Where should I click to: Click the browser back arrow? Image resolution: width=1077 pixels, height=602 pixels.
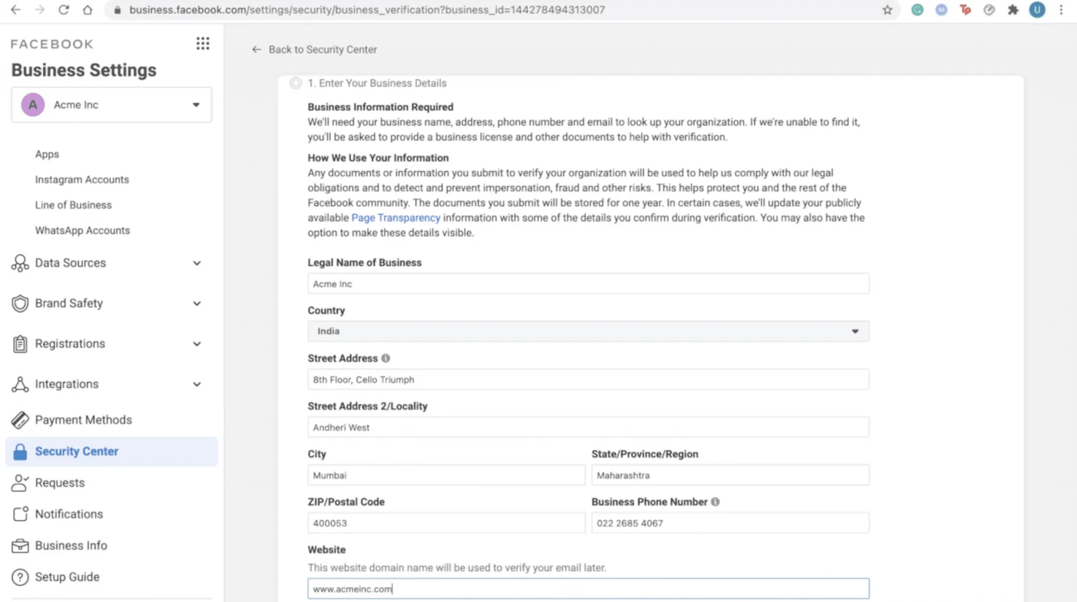pyautogui.click(x=15, y=10)
